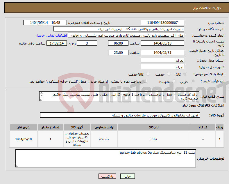Click the دستگاه unit cell
The image size is (229, 184).
pos(104,139)
